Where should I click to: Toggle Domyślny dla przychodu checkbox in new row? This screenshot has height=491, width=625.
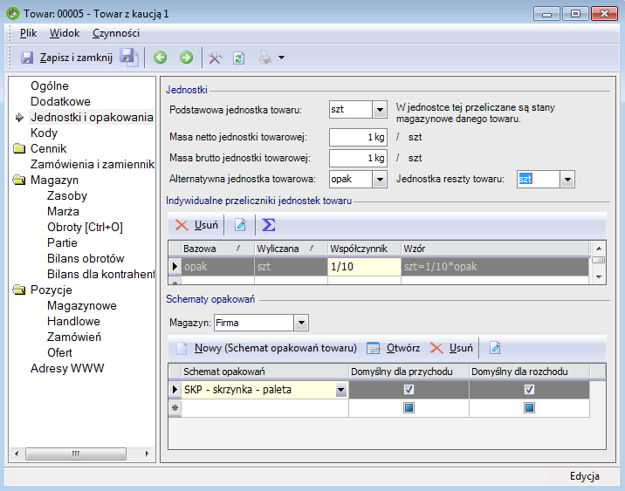[x=409, y=408]
